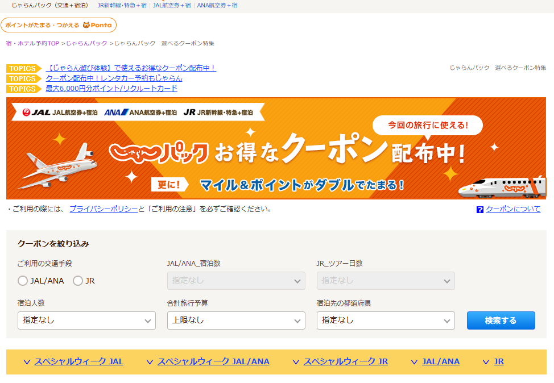Click the chevron before the JR anchor
The height and width of the screenshot is (383, 554).
point(486,362)
